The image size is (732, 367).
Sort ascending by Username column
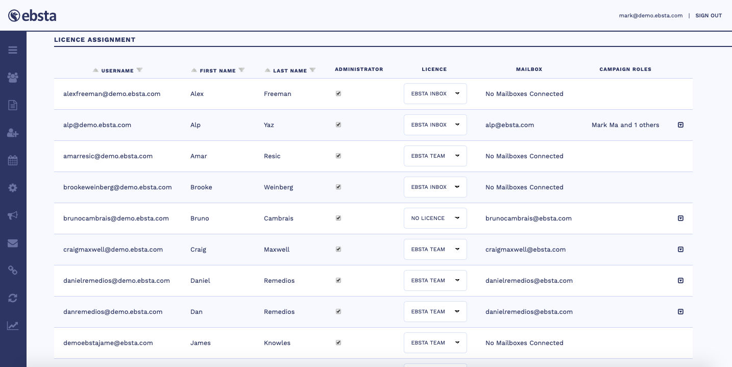point(95,70)
